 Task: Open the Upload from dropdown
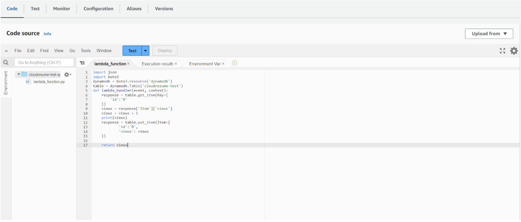point(489,34)
